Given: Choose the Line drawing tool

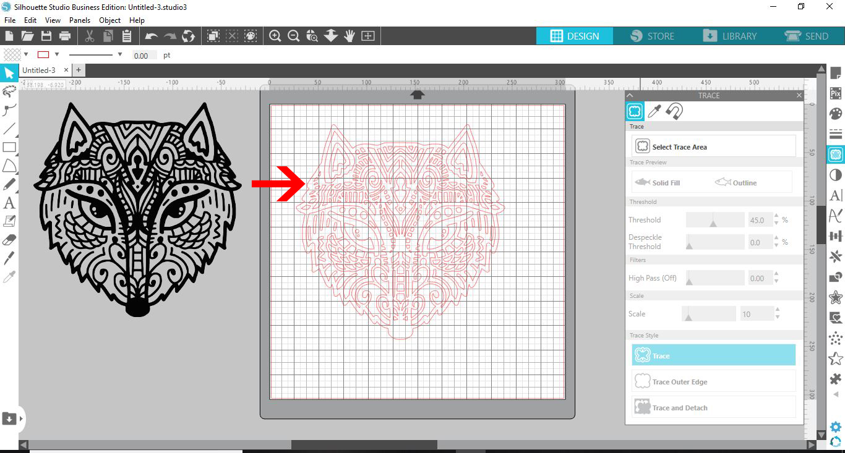Looking at the screenshot, I should (9, 129).
